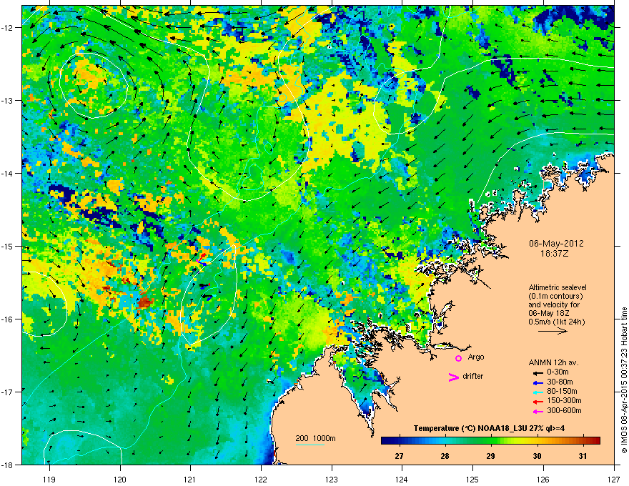Click the temperature color bar
This screenshot has width=629, height=486.
click(x=490, y=440)
